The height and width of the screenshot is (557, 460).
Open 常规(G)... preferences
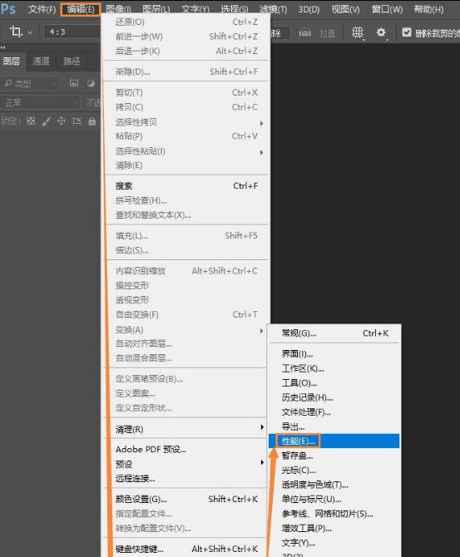click(334, 333)
